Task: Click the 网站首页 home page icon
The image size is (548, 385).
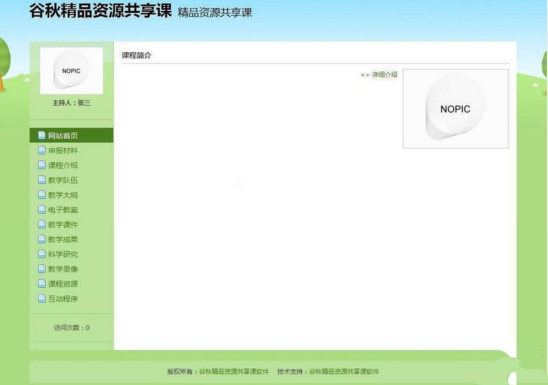Action: 41,135
